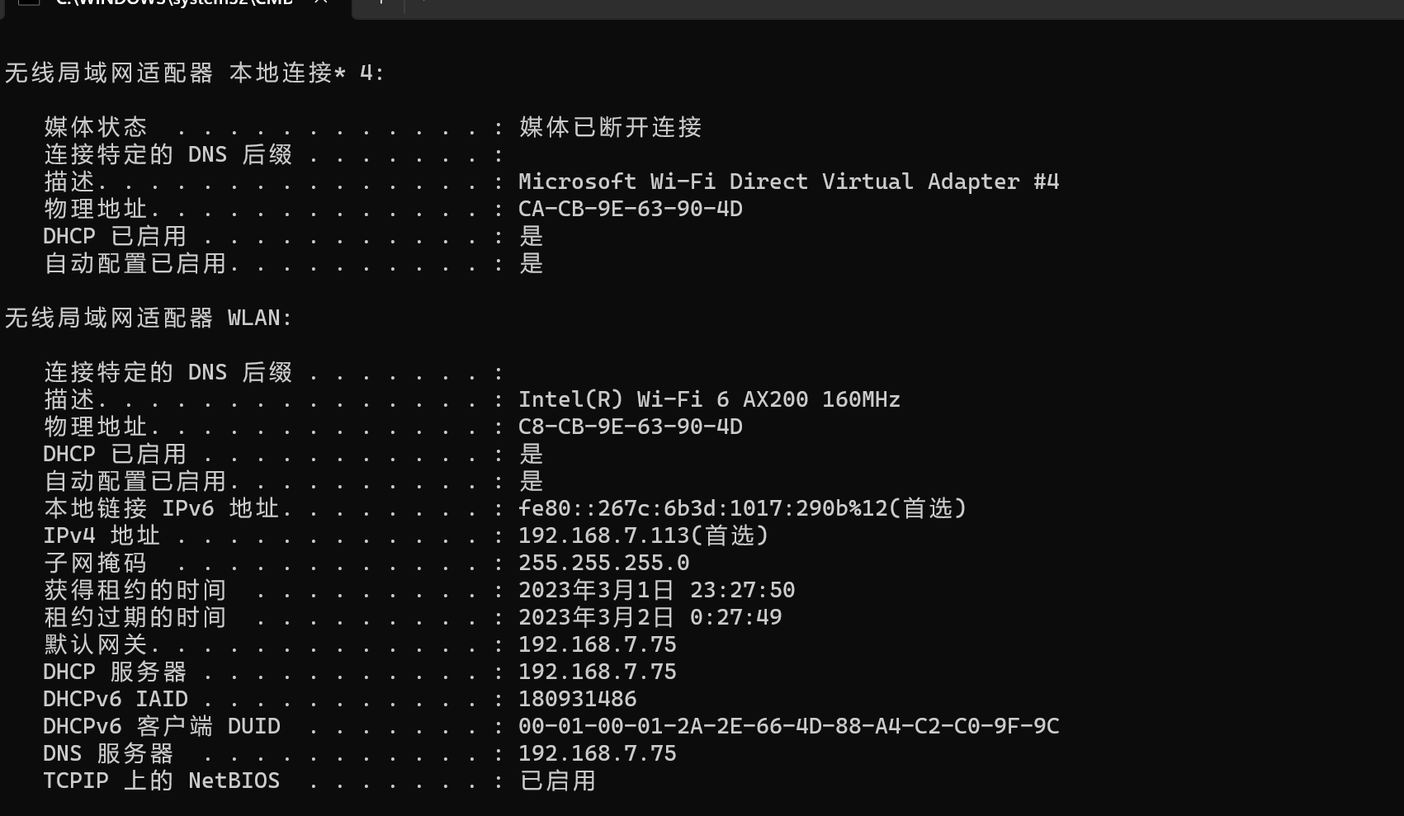The height and width of the screenshot is (816, 1404).
Task: Click the DHCPv6 IAID value 180931486
Action: tap(576, 699)
